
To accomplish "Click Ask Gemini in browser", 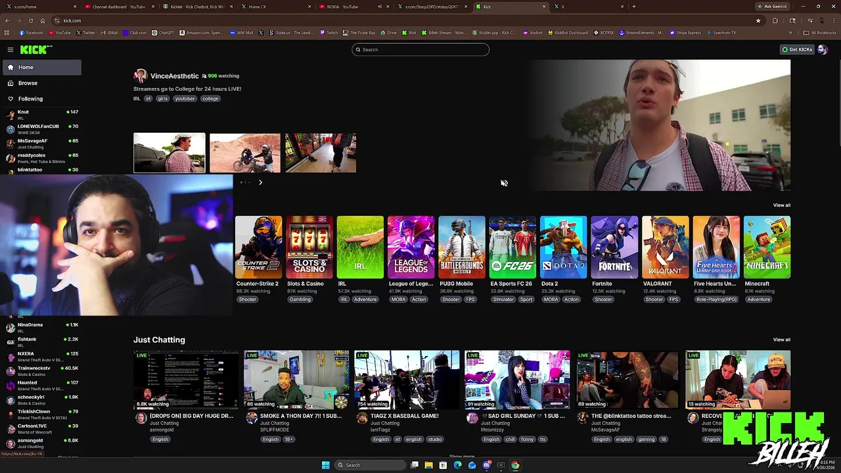I will (x=772, y=7).
